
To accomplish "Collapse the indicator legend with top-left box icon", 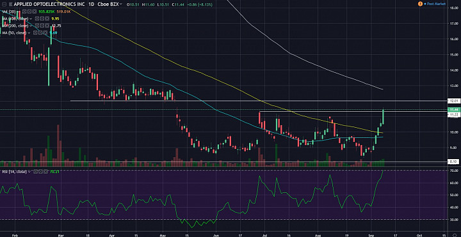I will coord(4,4).
